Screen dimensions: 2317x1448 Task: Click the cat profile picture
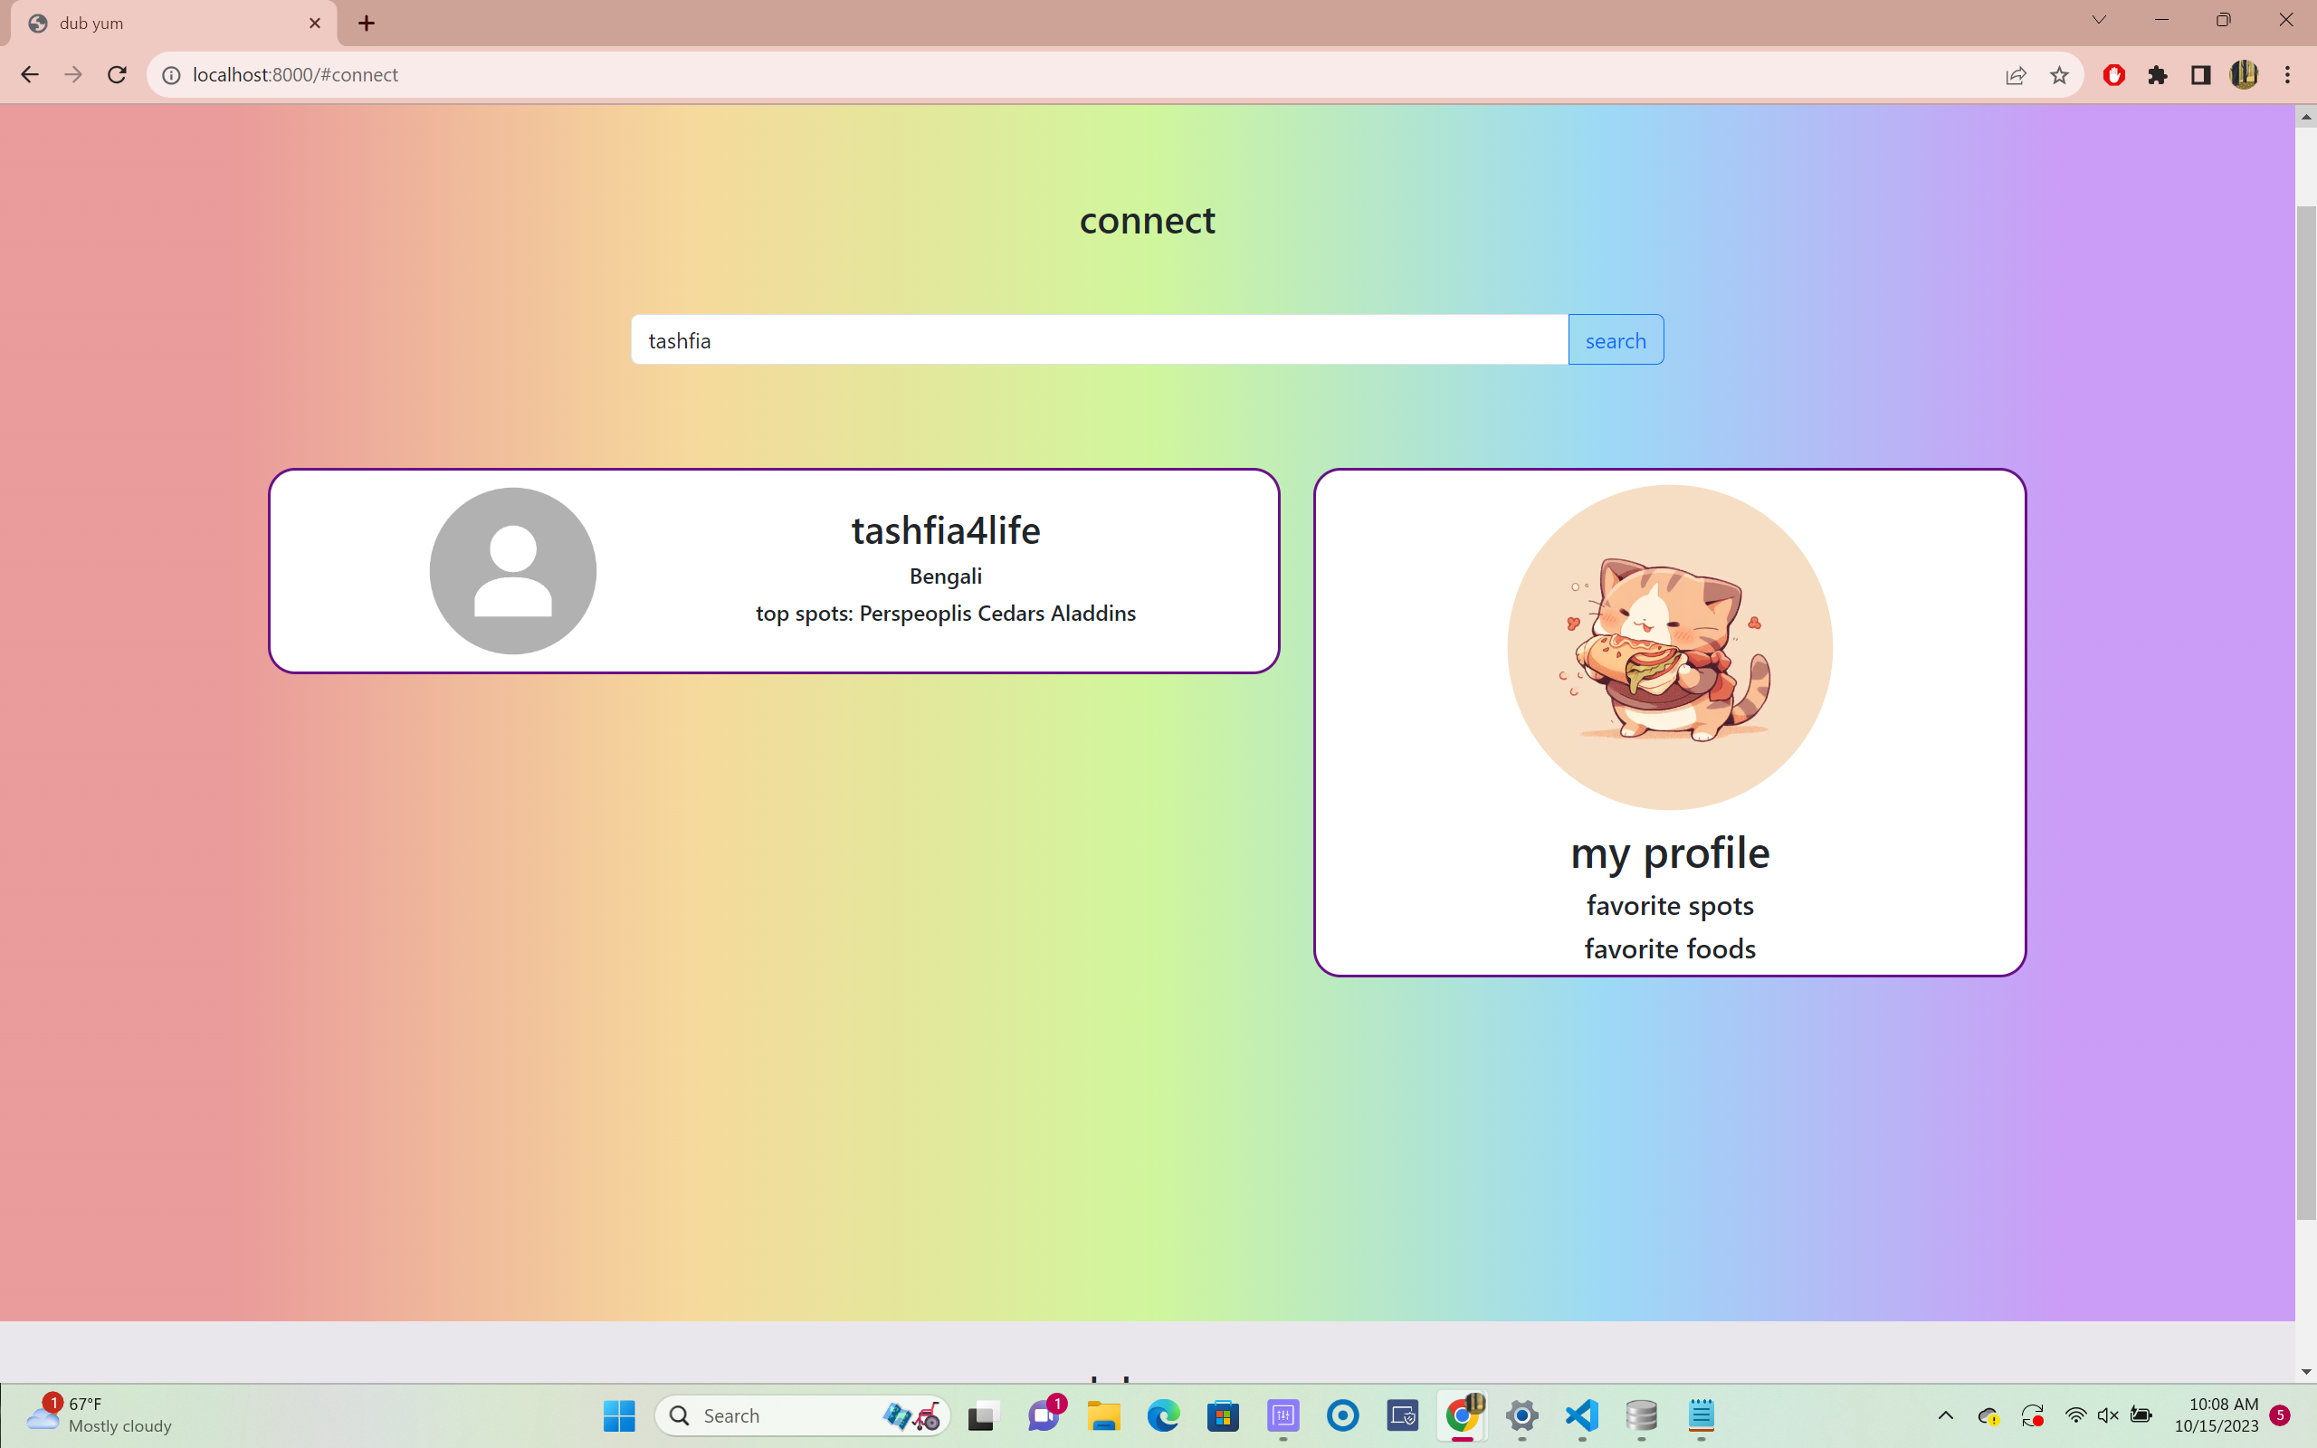pyautogui.click(x=1669, y=647)
